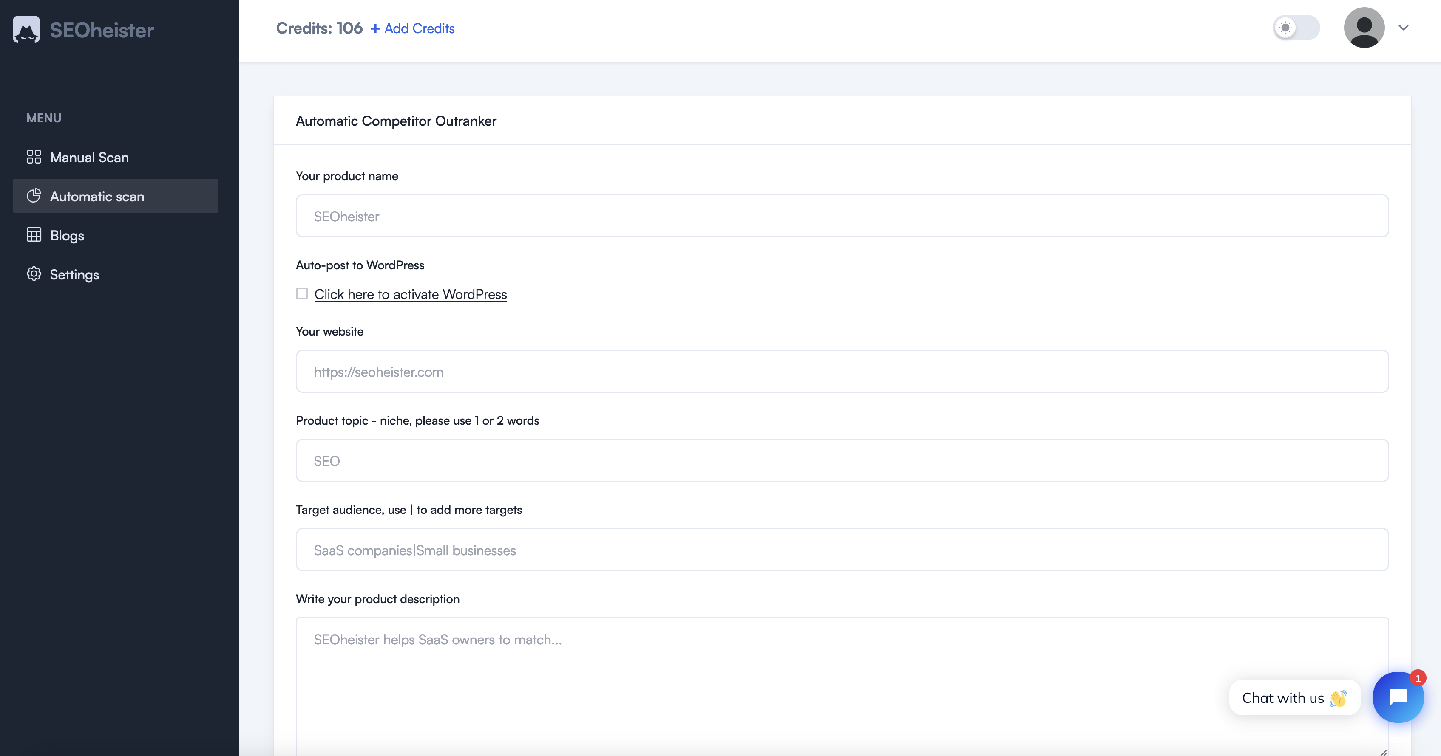The width and height of the screenshot is (1441, 756).
Task: Go to the Blogs menu item
Action: [115, 235]
